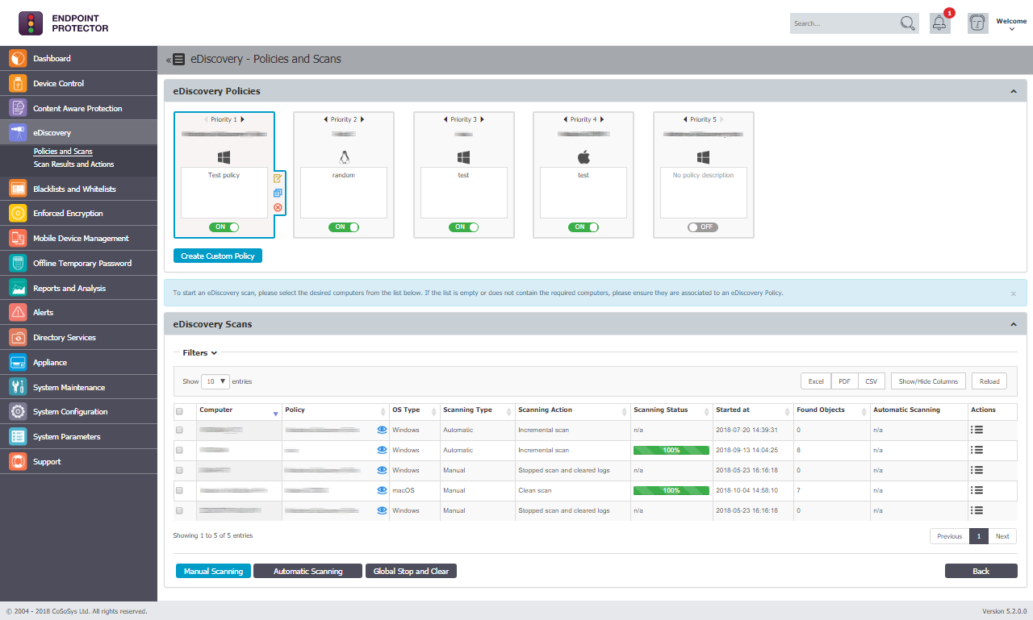View policy details via the eye icon
The image size is (1033, 620).
pos(380,430)
